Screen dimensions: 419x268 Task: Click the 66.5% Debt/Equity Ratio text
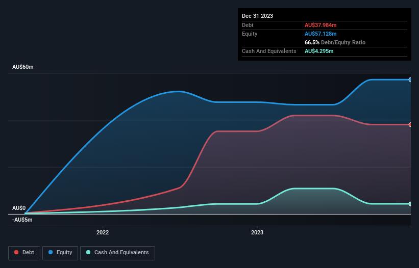pyautogui.click(x=335, y=42)
